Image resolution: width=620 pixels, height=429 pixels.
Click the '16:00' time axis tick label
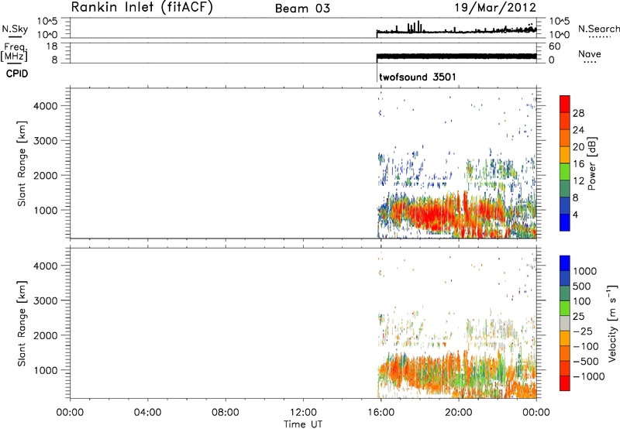tap(381, 413)
